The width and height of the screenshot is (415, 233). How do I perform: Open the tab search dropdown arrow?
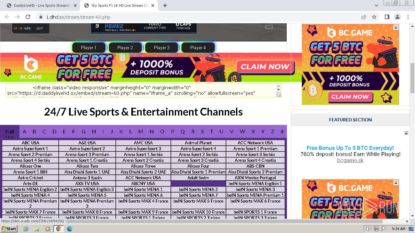(x=376, y=6)
